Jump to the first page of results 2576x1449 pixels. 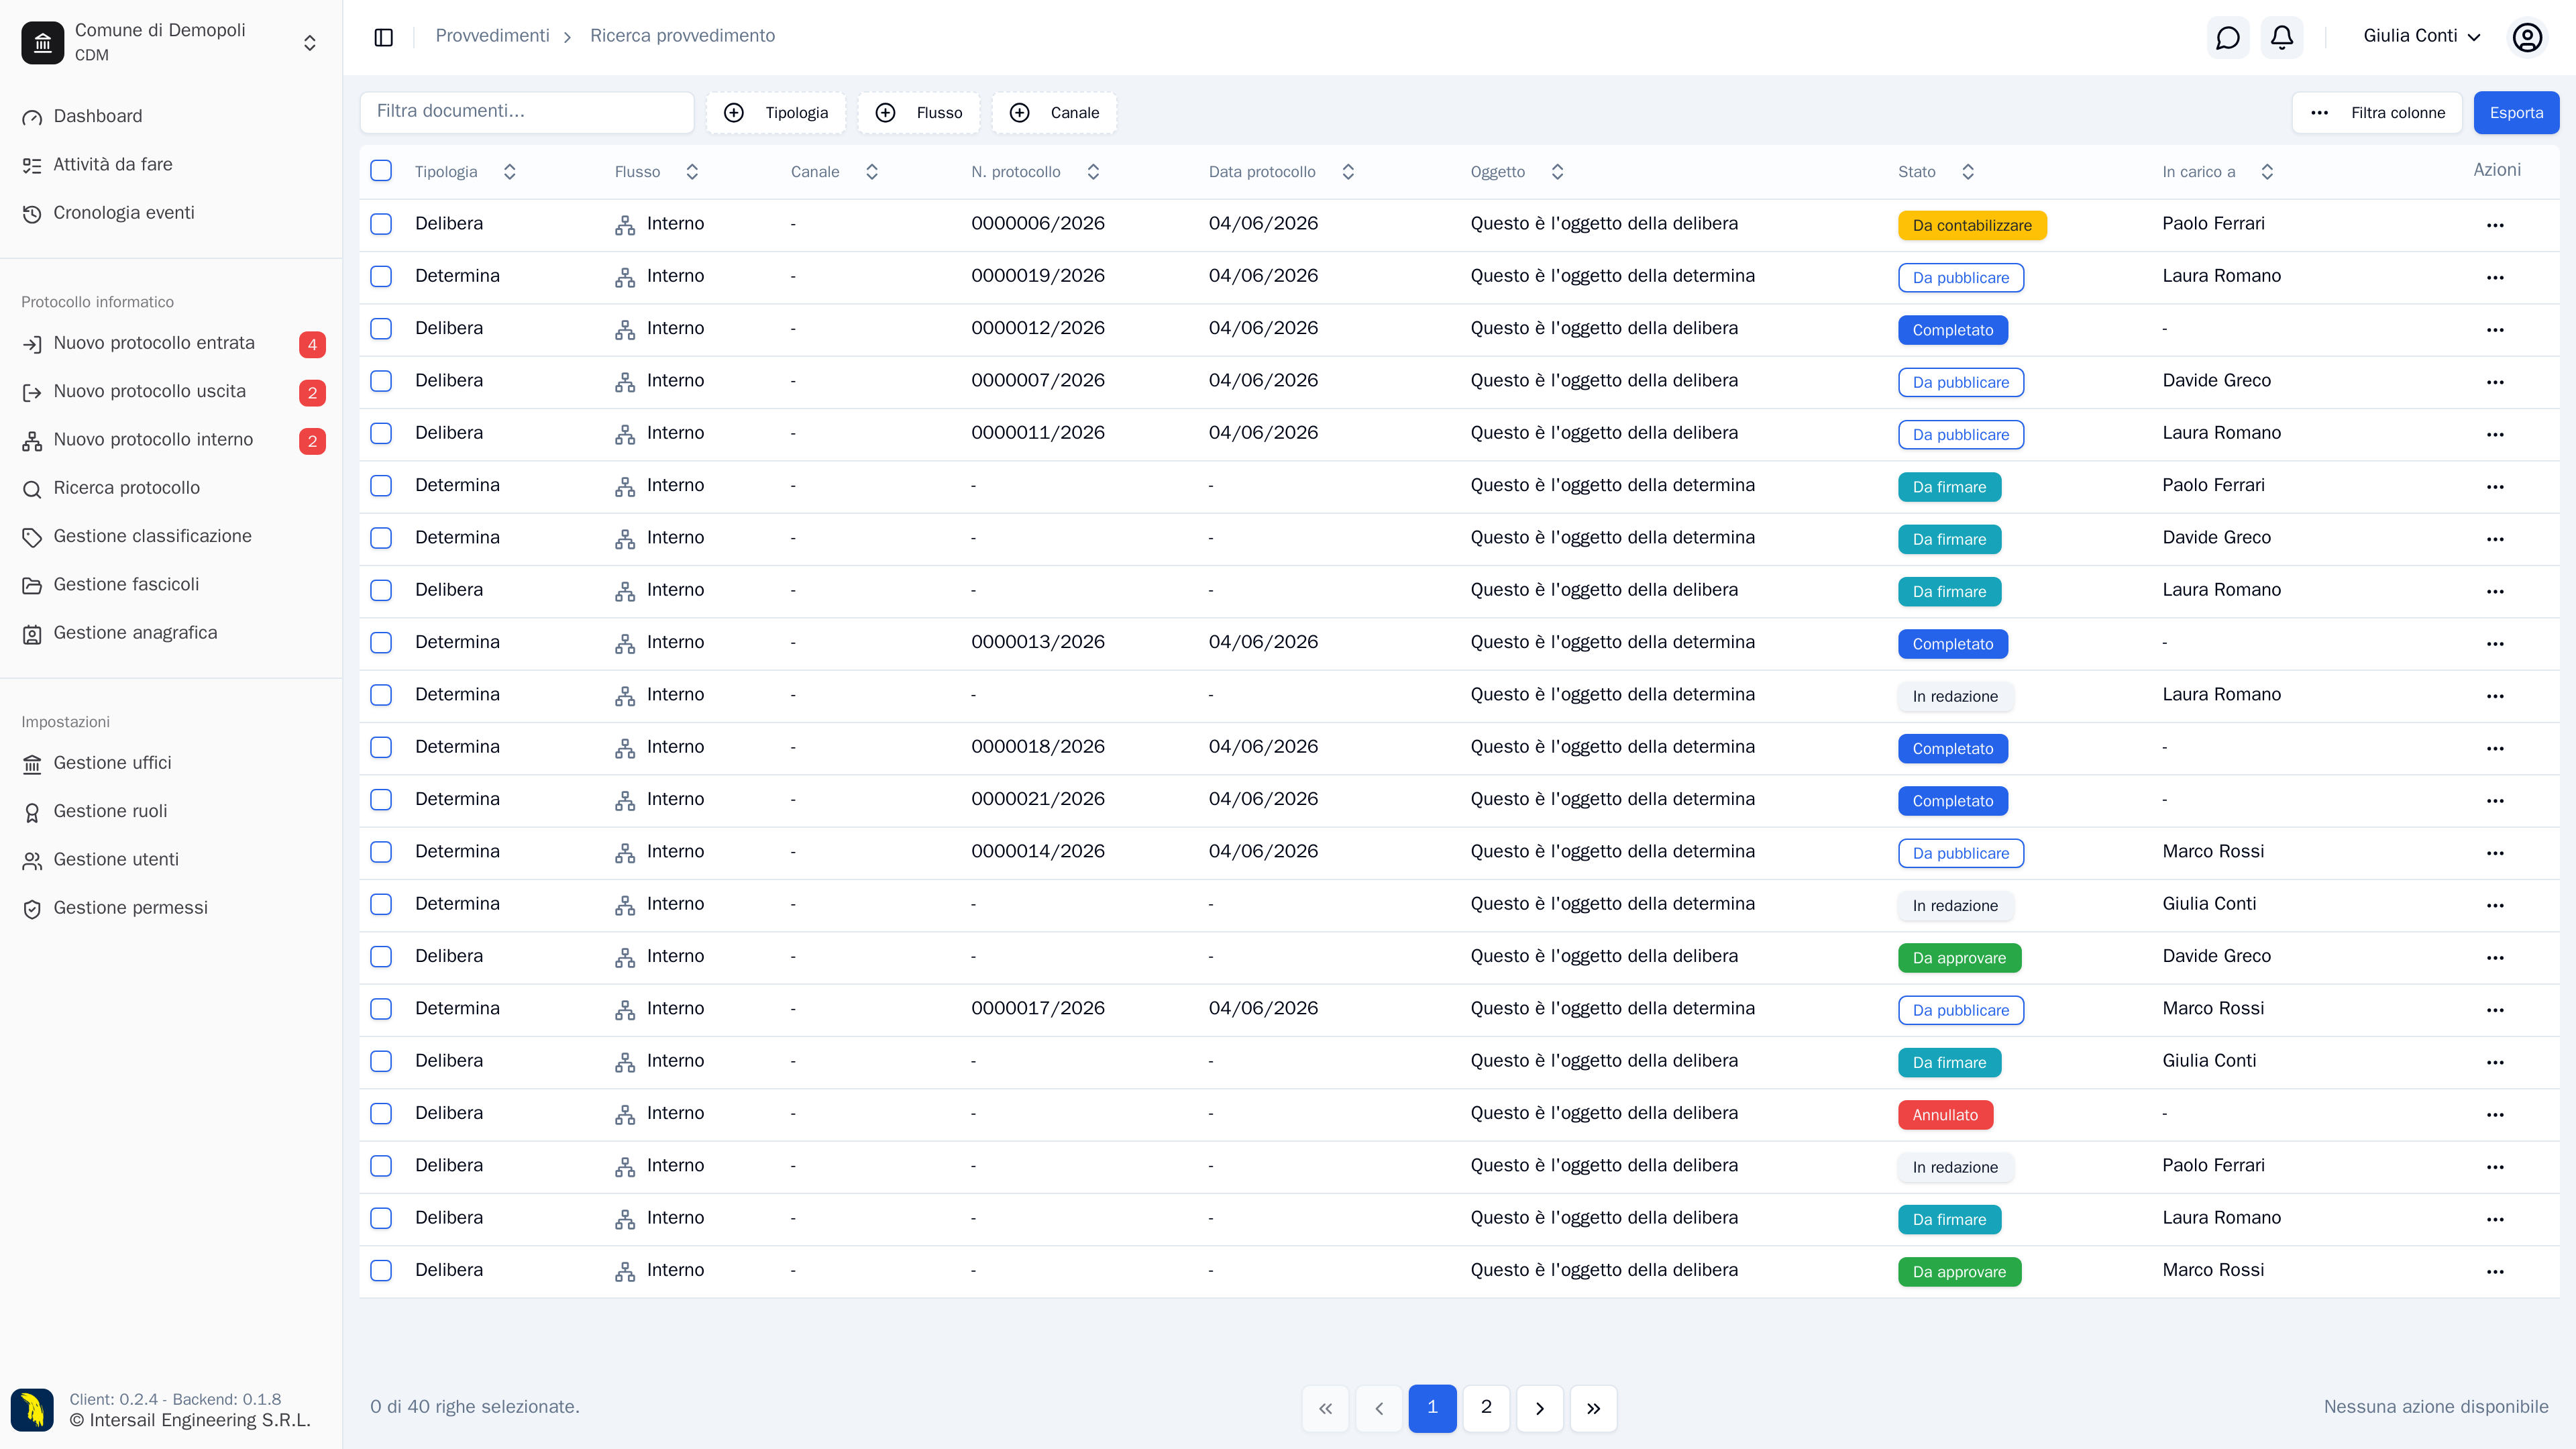[x=1325, y=1408]
